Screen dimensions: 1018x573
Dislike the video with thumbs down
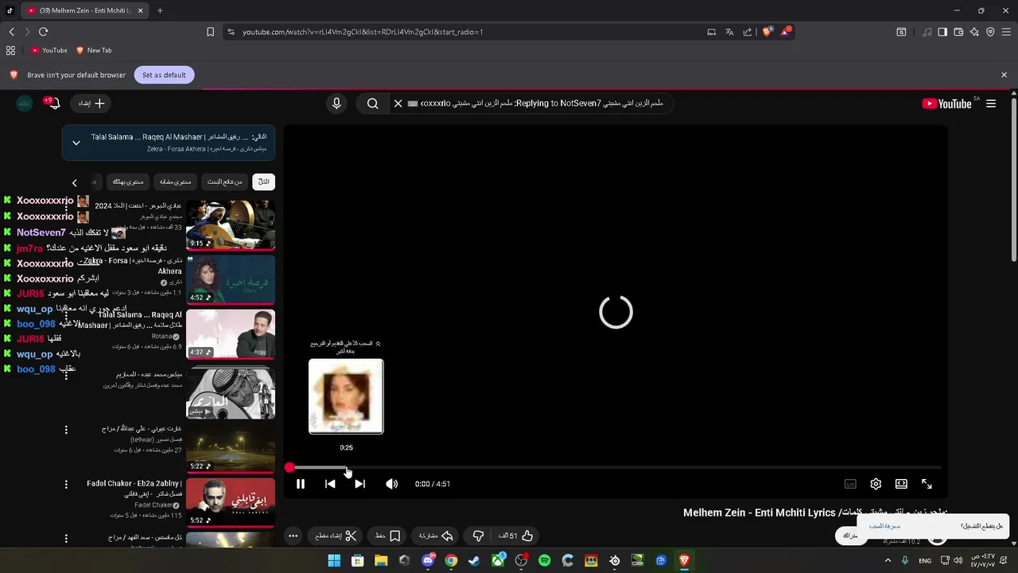(478, 536)
